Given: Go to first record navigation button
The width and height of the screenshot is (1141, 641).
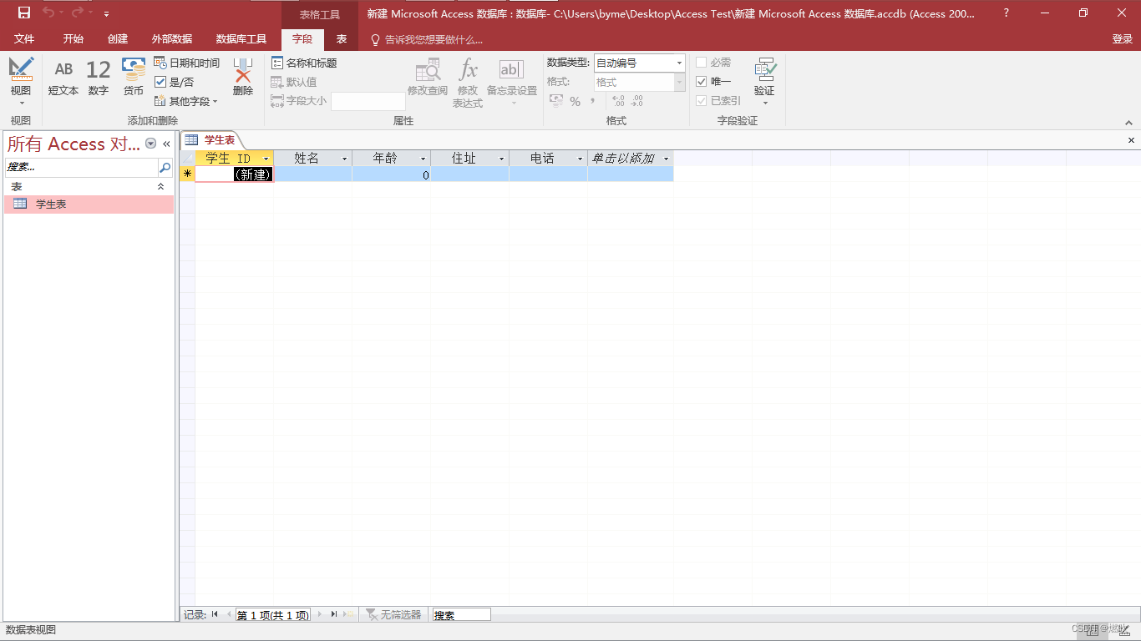Looking at the screenshot, I should pos(215,614).
